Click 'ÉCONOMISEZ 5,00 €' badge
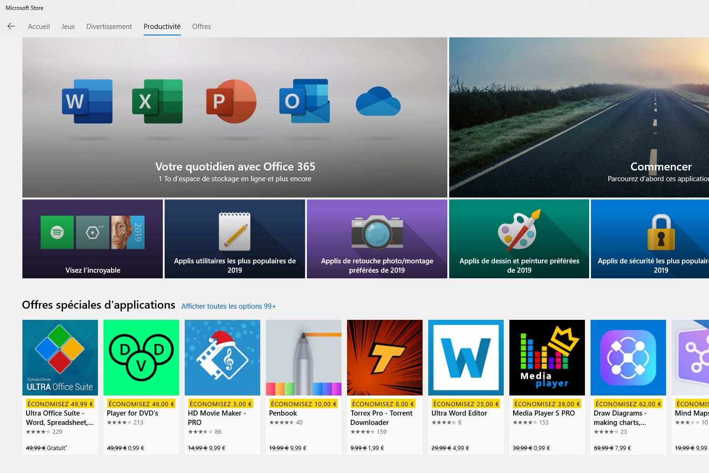Viewport: 709px width, 473px height. [x=221, y=404]
